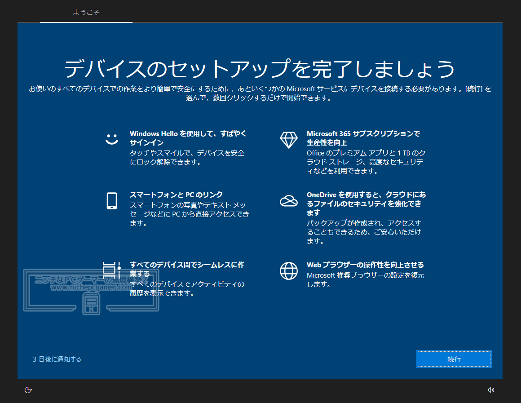Screen dimensions: 521x403
Task: Click the OneDrive cloud icon
Action: pyautogui.click(x=289, y=201)
